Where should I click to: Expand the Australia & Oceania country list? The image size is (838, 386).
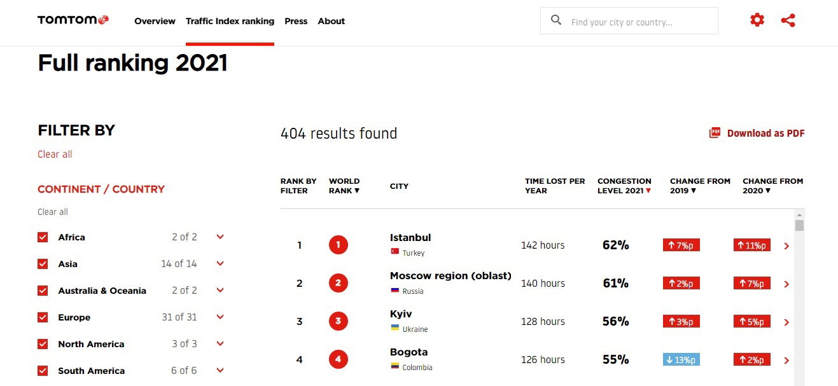pyautogui.click(x=220, y=290)
